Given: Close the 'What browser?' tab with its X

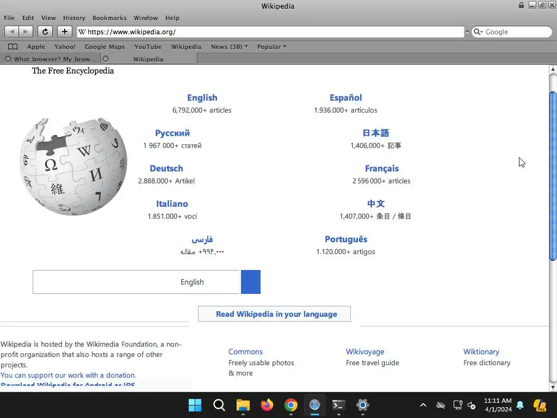Looking at the screenshot, I should pyautogui.click(x=8, y=59).
